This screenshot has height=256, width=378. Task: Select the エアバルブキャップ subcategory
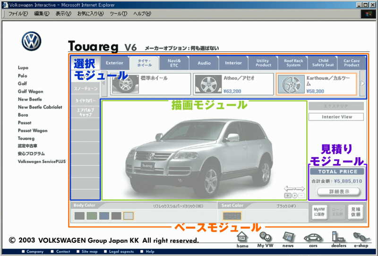86,112
